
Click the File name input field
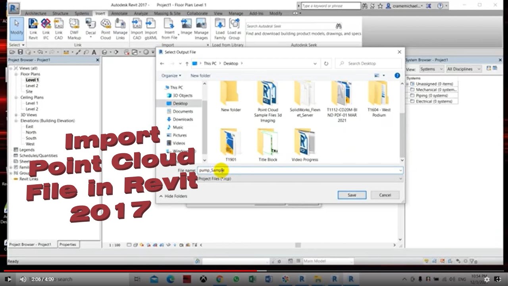tap(300, 170)
